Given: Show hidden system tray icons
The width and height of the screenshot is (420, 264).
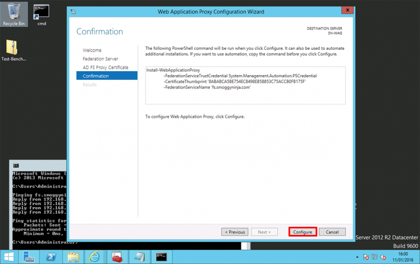Looking at the screenshot, I should coord(357,257).
